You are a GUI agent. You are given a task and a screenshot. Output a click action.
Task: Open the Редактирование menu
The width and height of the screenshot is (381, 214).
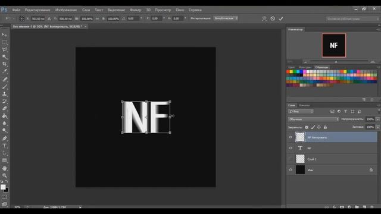38,10
